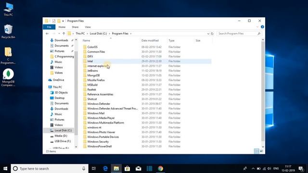Viewport: 308px width, 173px height.
Task: Sort by Type column header
Action: tap(180, 40)
